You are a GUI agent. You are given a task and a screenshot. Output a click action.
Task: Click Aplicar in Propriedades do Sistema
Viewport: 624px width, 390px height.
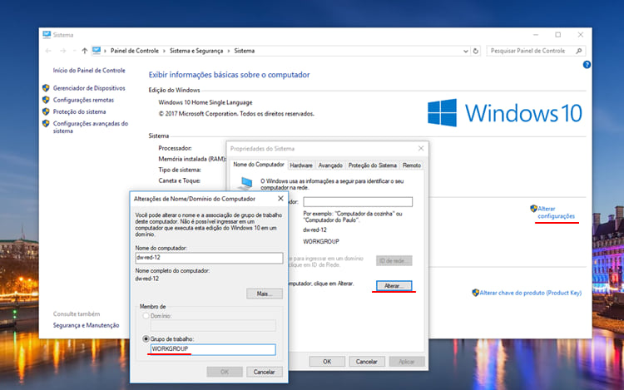406,362
